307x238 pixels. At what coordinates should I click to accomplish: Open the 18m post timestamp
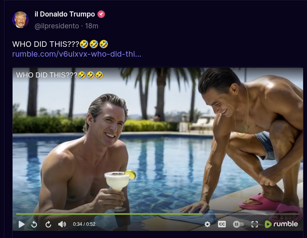click(92, 26)
